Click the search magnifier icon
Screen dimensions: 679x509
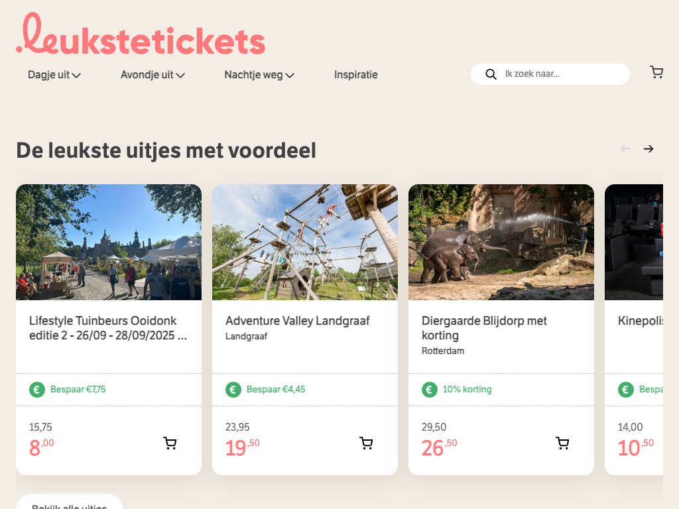491,74
